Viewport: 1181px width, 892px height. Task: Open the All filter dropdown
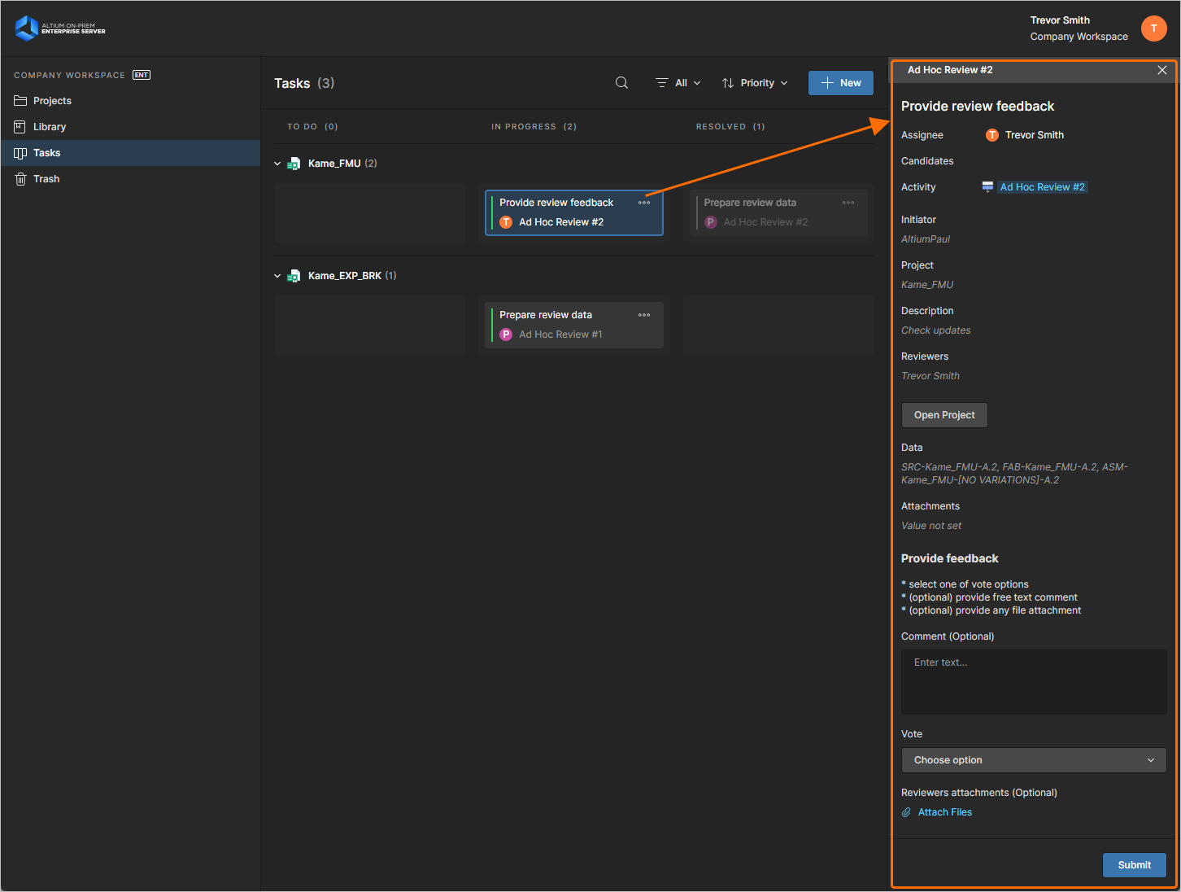678,83
